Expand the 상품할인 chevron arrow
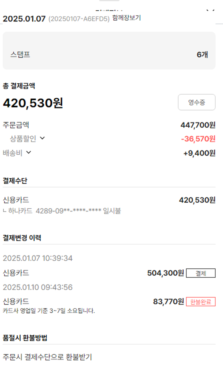This screenshot has width=223, height=384. click(x=42, y=138)
